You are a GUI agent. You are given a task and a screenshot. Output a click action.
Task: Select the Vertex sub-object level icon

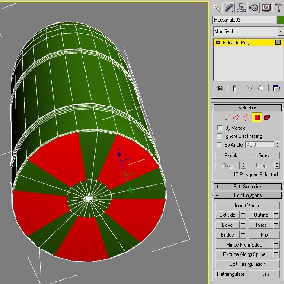(x=225, y=118)
